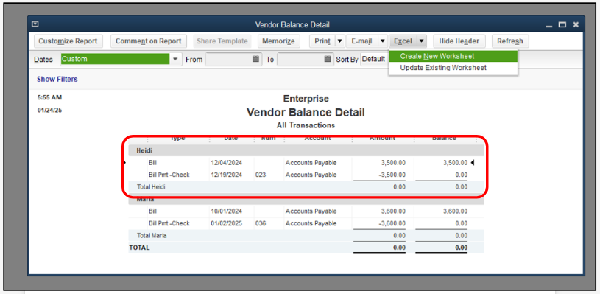Expand the Print dropdown arrow
600x294 pixels.
(340, 41)
